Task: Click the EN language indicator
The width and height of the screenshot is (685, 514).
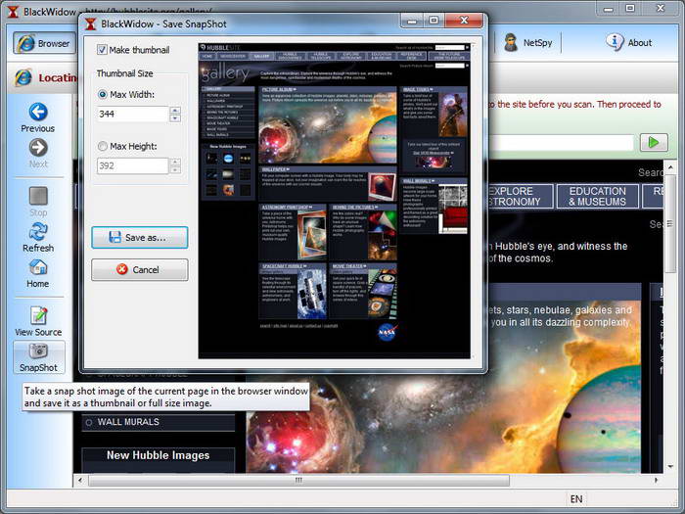Action: (x=576, y=499)
